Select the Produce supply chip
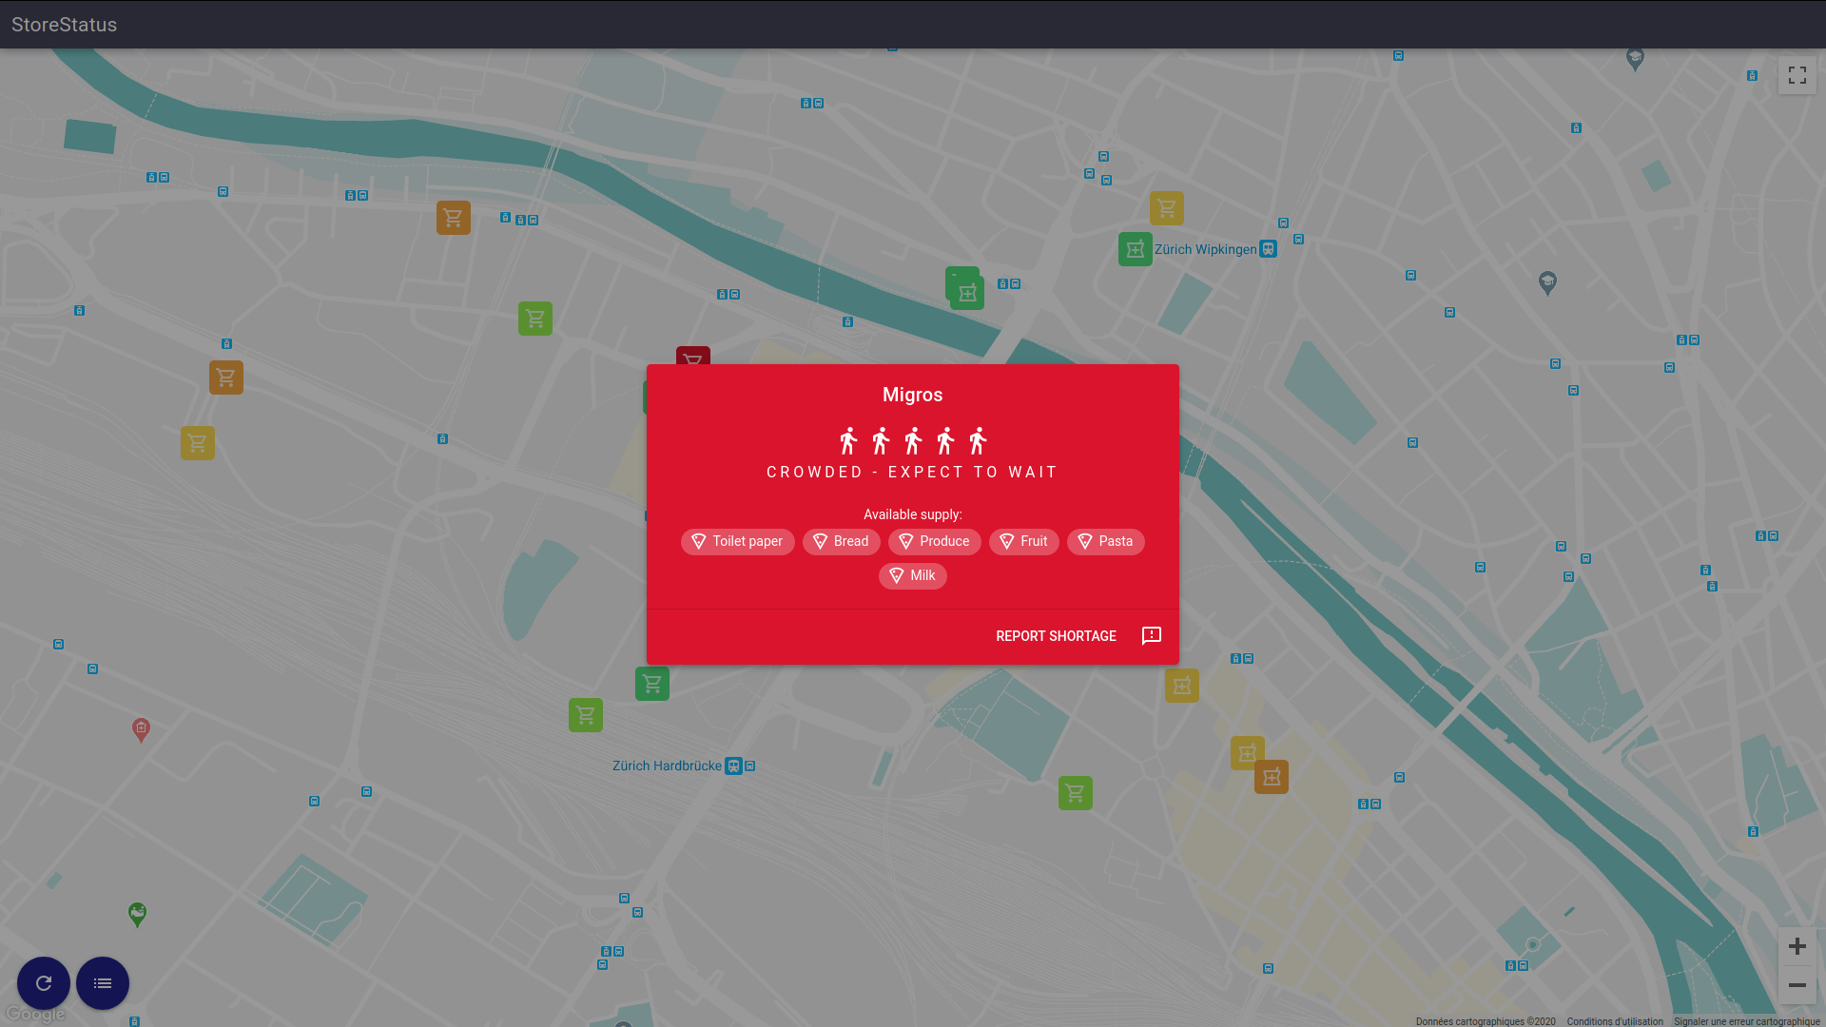 935,542
